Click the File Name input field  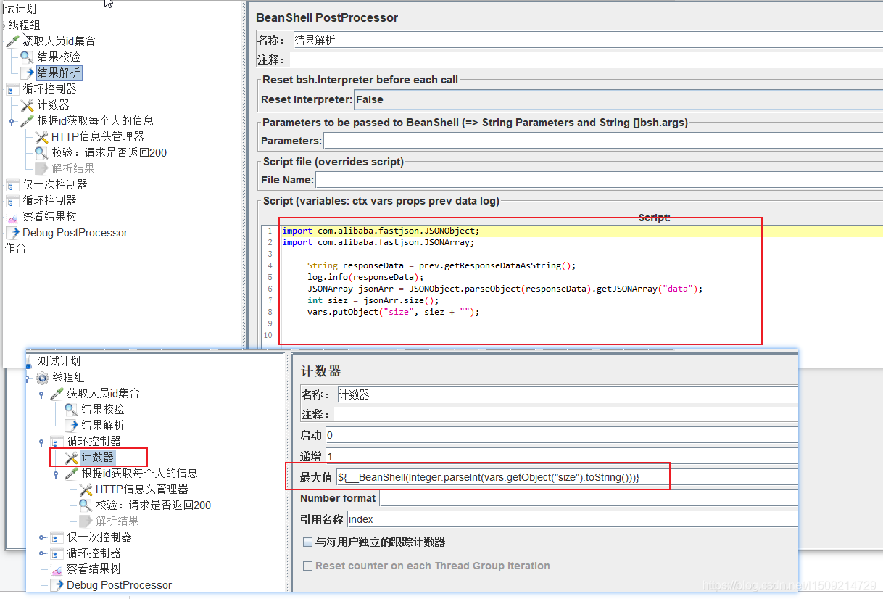(x=599, y=179)
